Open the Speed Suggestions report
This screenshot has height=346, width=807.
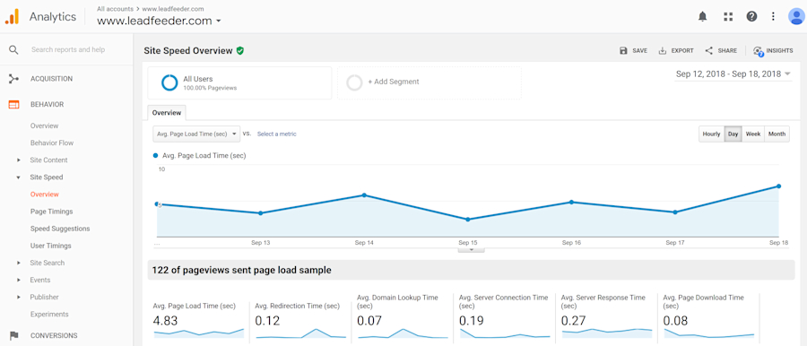click(x=60, y=229)
